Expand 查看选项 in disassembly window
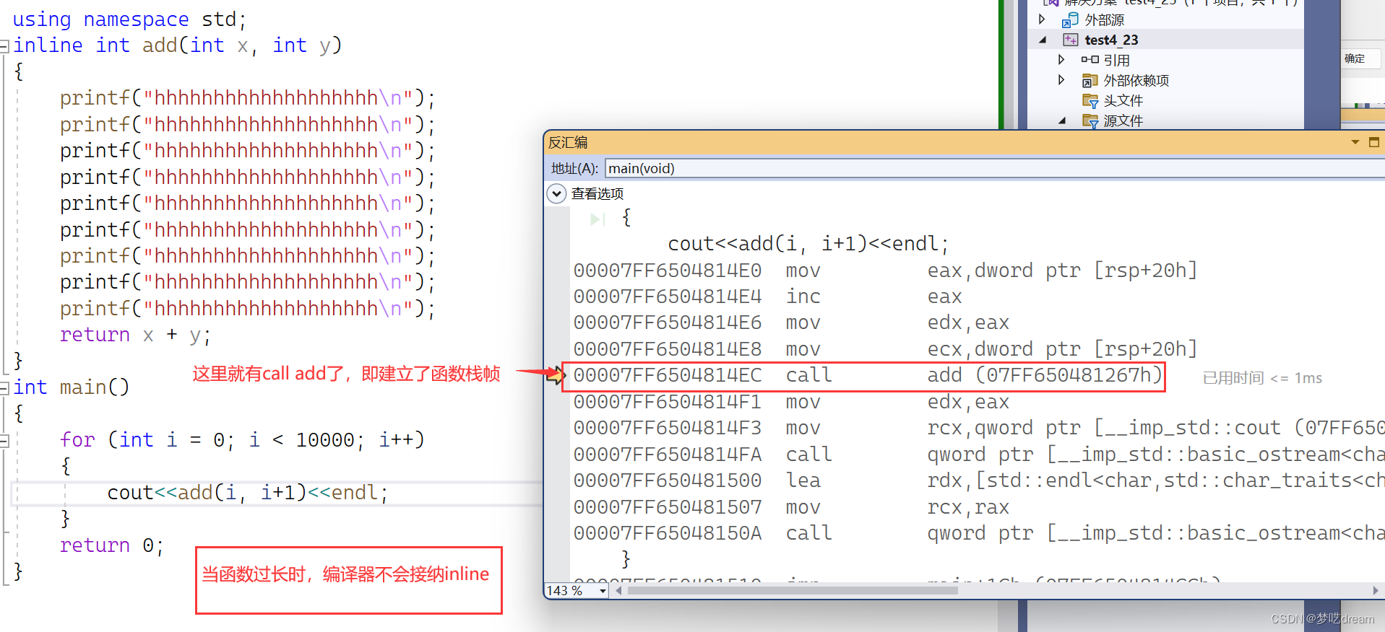Image resolution: width=1385 pixels, height=632 pixels. [x=556, y=193]
